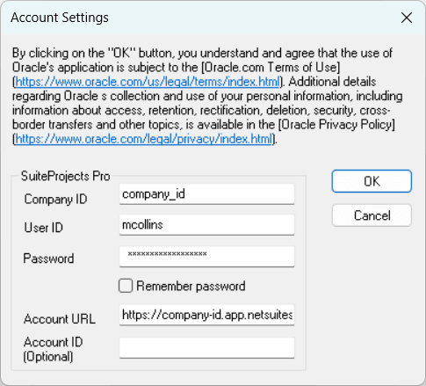Click the Remember password label text
This screenshot has height=386, width=426.
(x=191, y=286)
